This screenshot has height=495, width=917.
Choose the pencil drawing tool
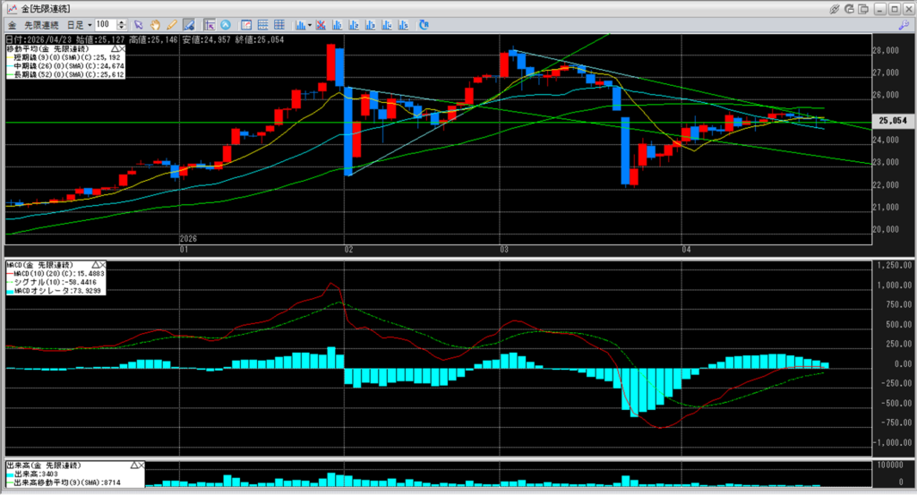point(171,25)
